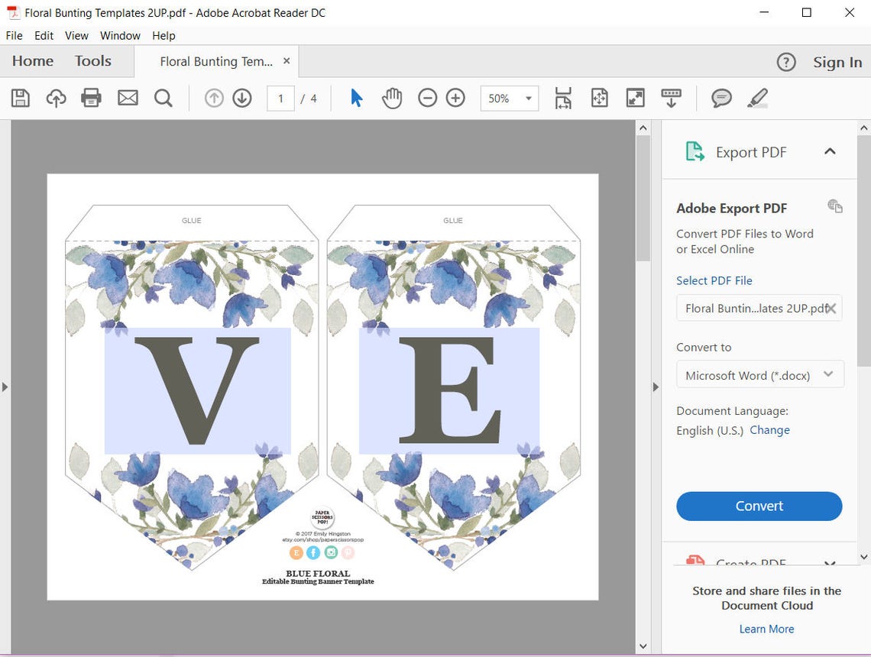Open the Print dialog icon
The width and height of the screenshot is (871, 657).
[91, 98]
